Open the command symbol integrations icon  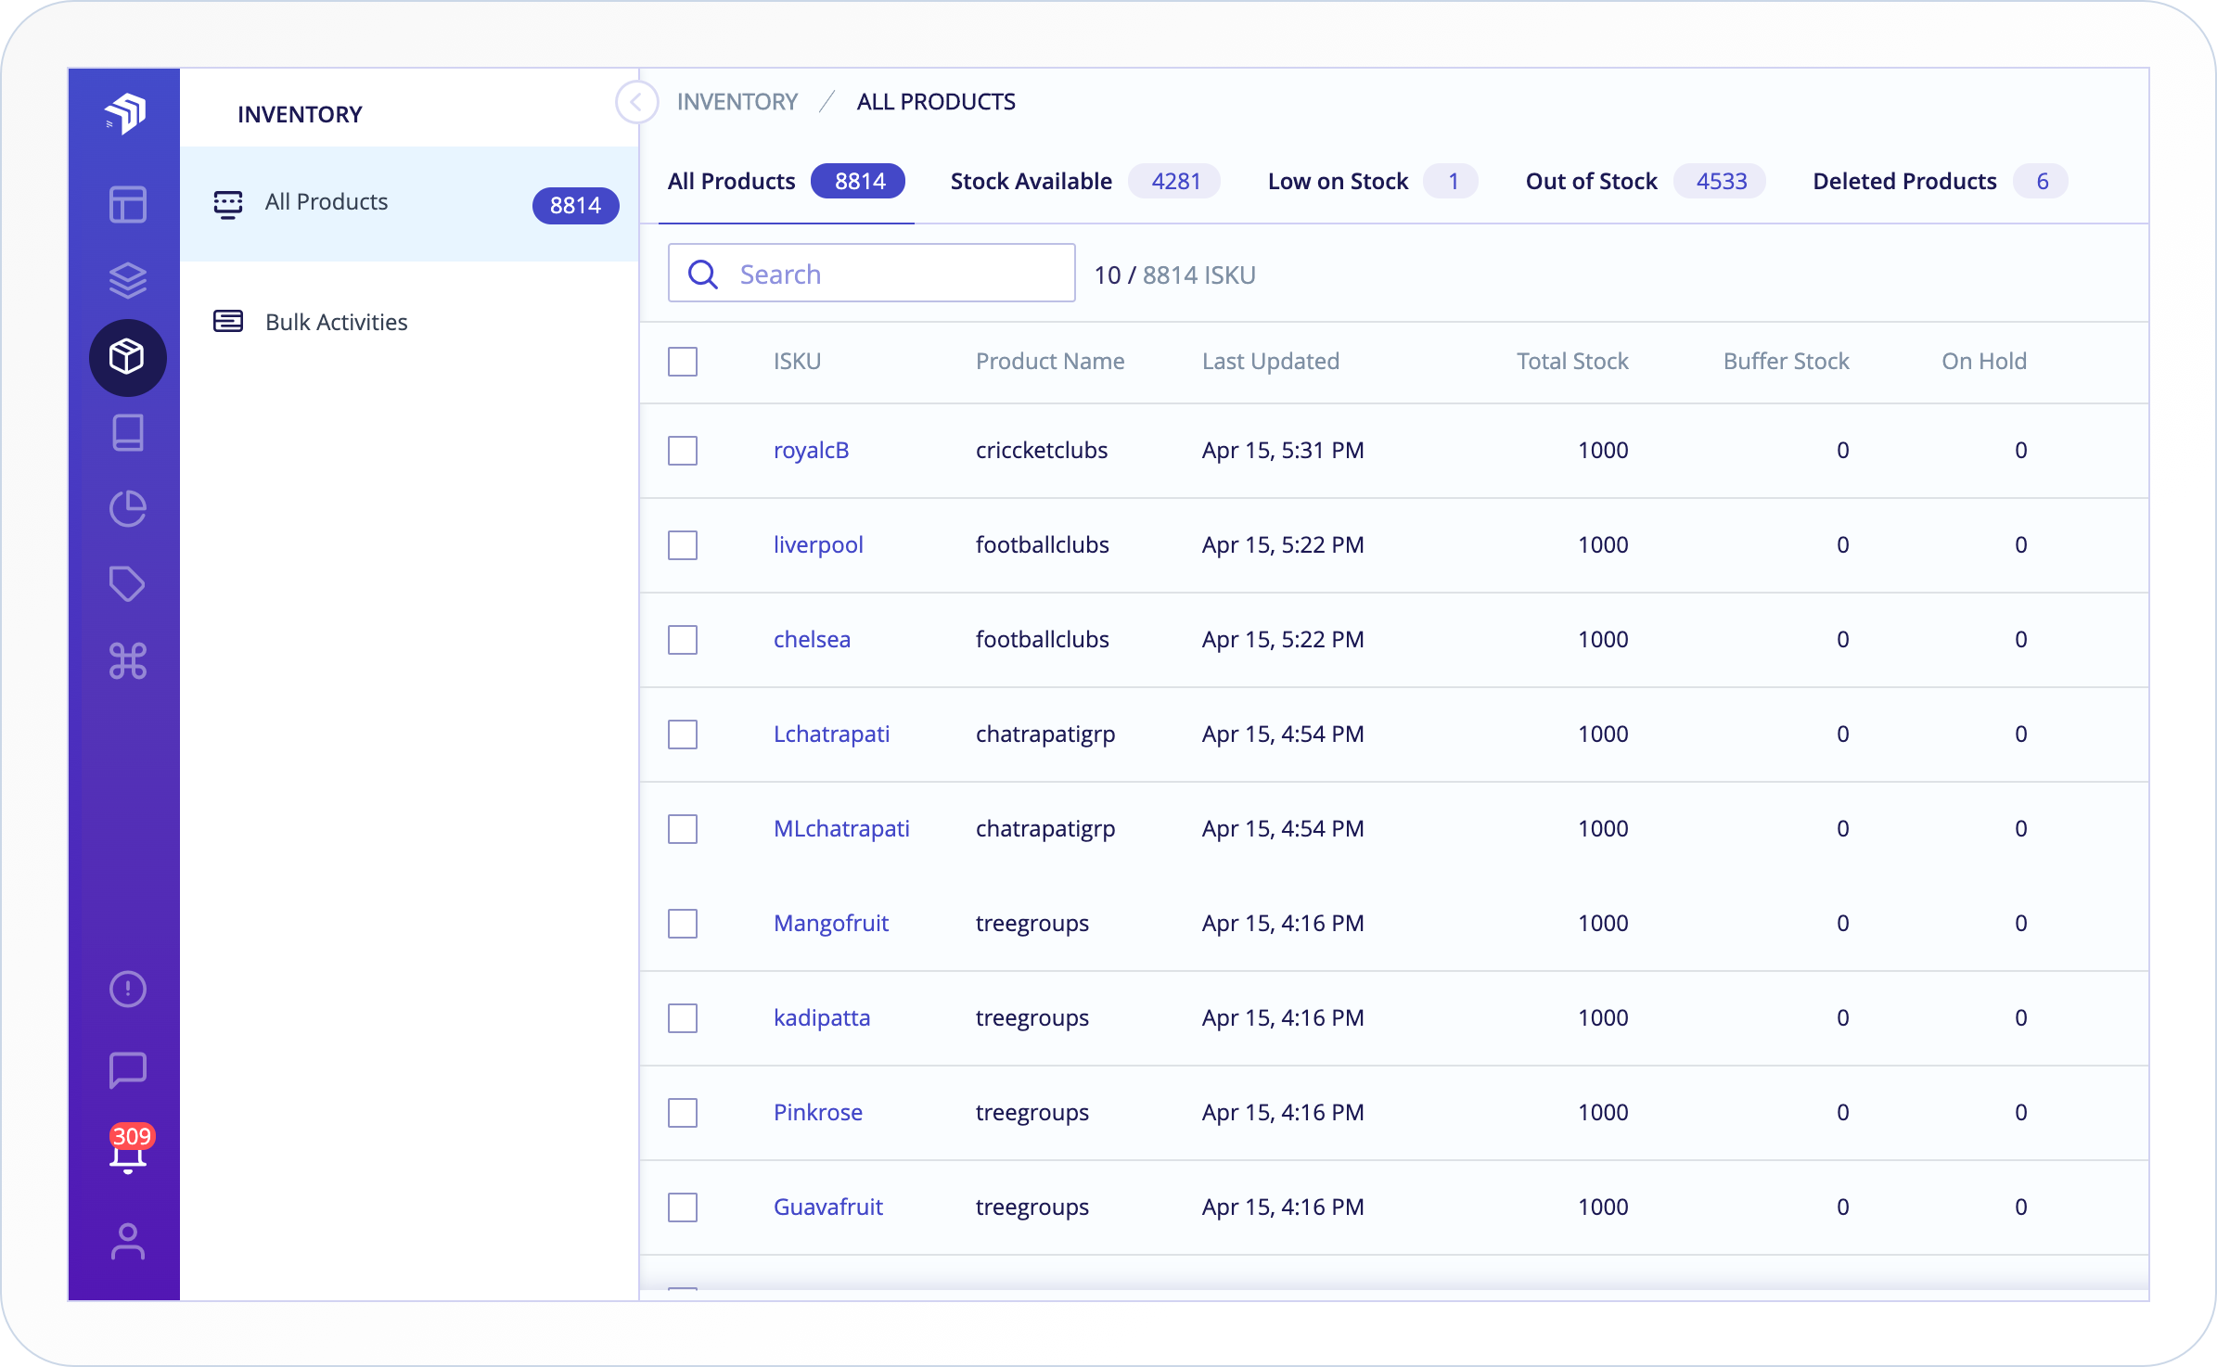pyautogui.click(x=127, y=661)
